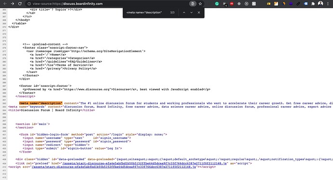The width and height of the screenshot is (333, 180).
Task: Click the highlighted meta name="description" match
Action: (x=41, y=103)
